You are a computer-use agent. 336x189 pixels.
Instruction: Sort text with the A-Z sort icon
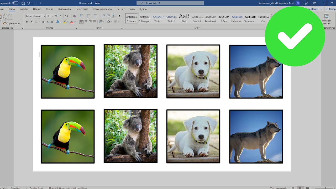(114, 16)
